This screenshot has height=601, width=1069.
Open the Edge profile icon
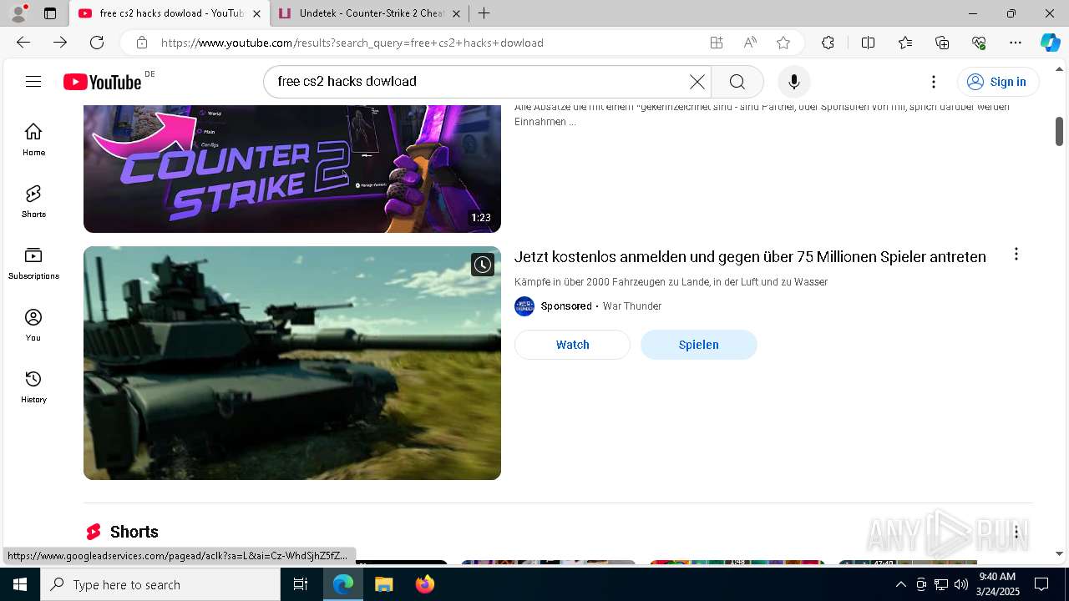(x=18, y=13)
